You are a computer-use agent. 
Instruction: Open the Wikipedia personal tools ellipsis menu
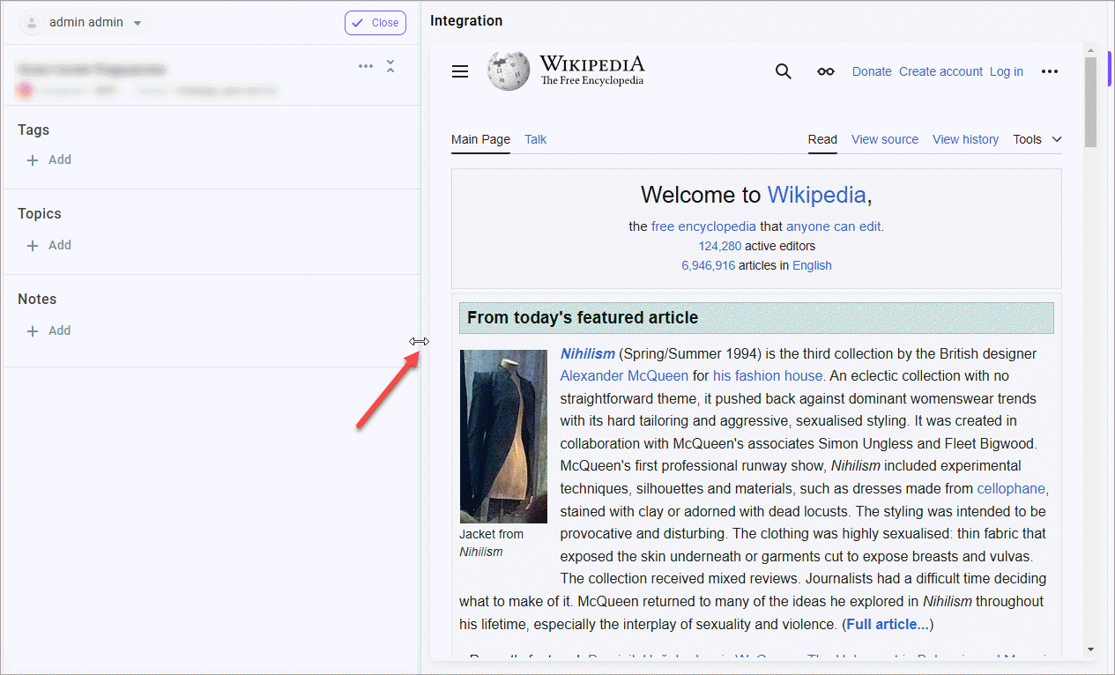coord(1049,71)
